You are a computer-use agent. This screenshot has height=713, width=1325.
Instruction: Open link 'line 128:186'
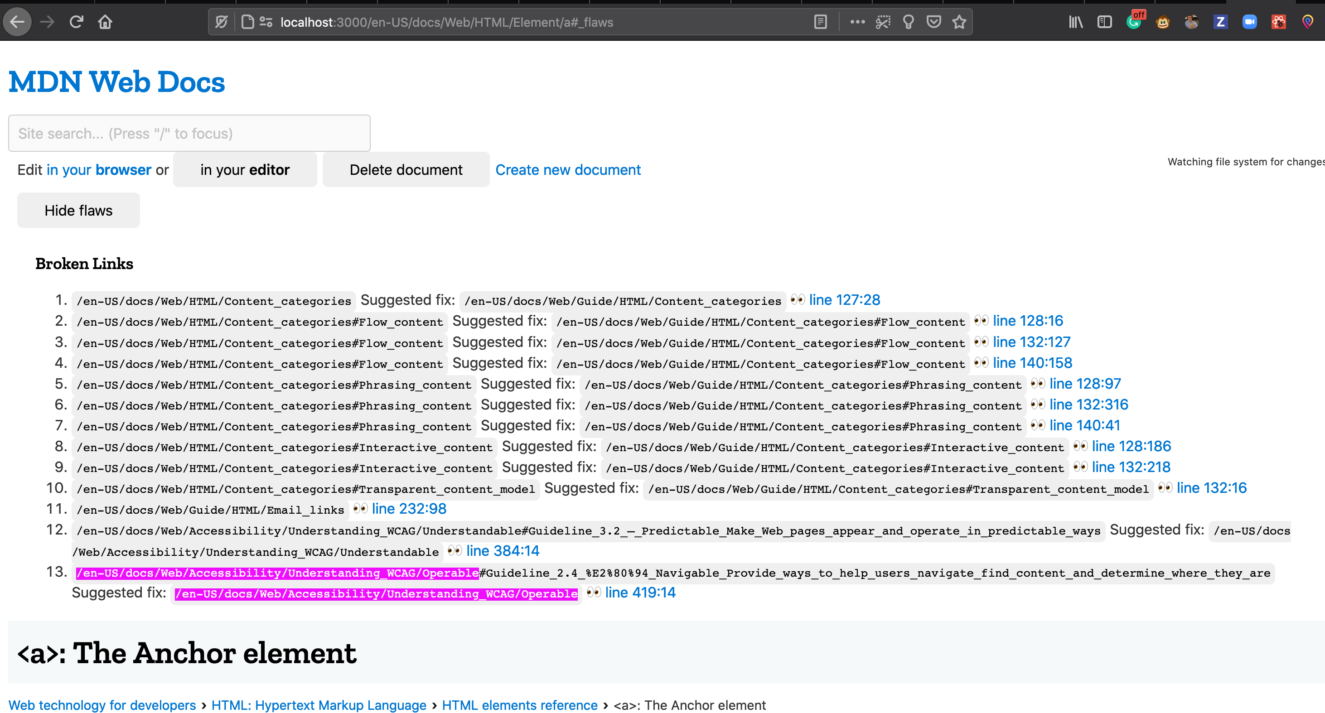click(x=1131, y=446)
